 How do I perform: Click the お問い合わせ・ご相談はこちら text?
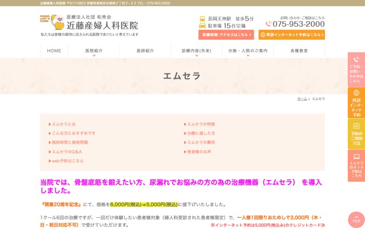click(x=302, y=18)
